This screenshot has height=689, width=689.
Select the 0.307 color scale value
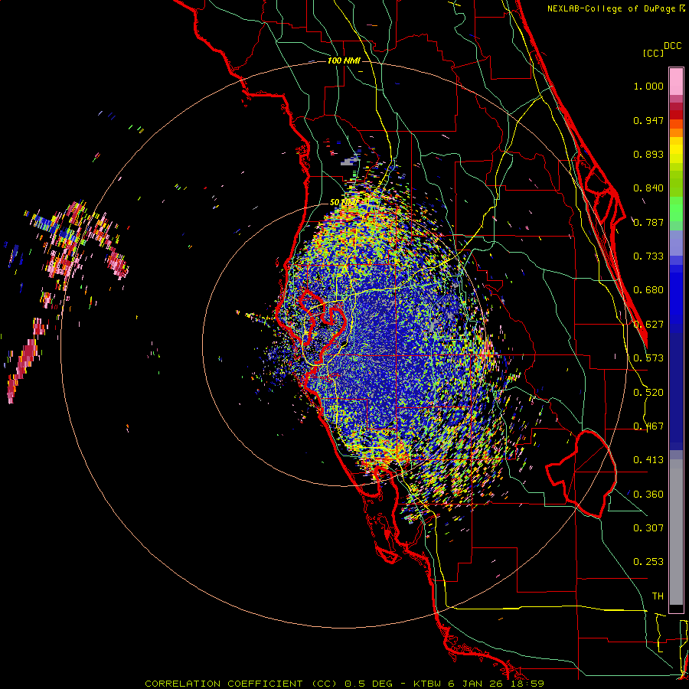(x=648, y=528)
